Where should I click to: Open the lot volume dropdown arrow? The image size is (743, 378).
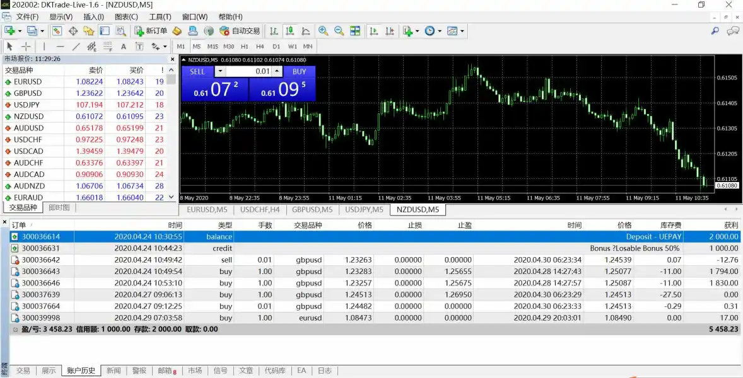click(x=220, y=71)
